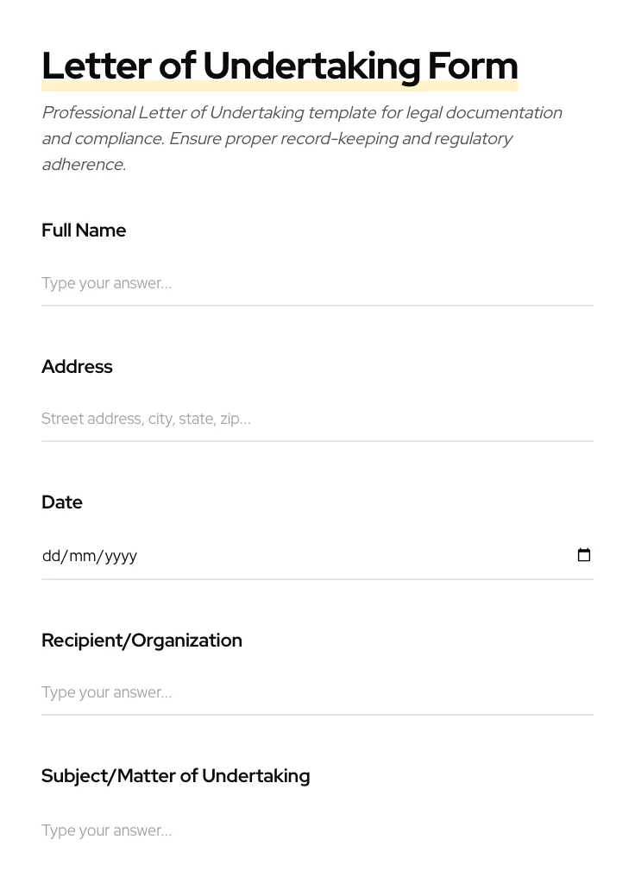Click the word 'adherence.' ending the description
Viewport: 635px width, 884px height.
pos(84,165)
